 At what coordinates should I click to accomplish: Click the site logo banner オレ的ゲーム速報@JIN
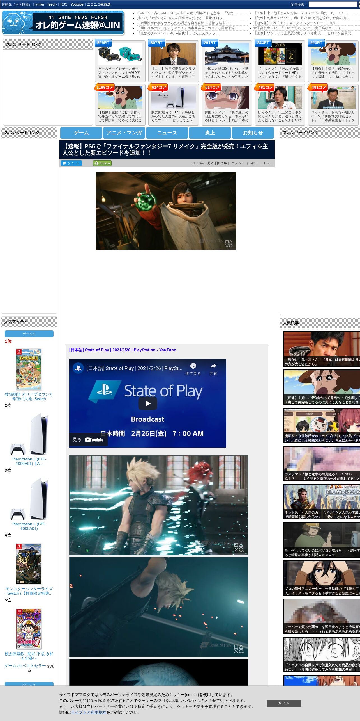63,23
